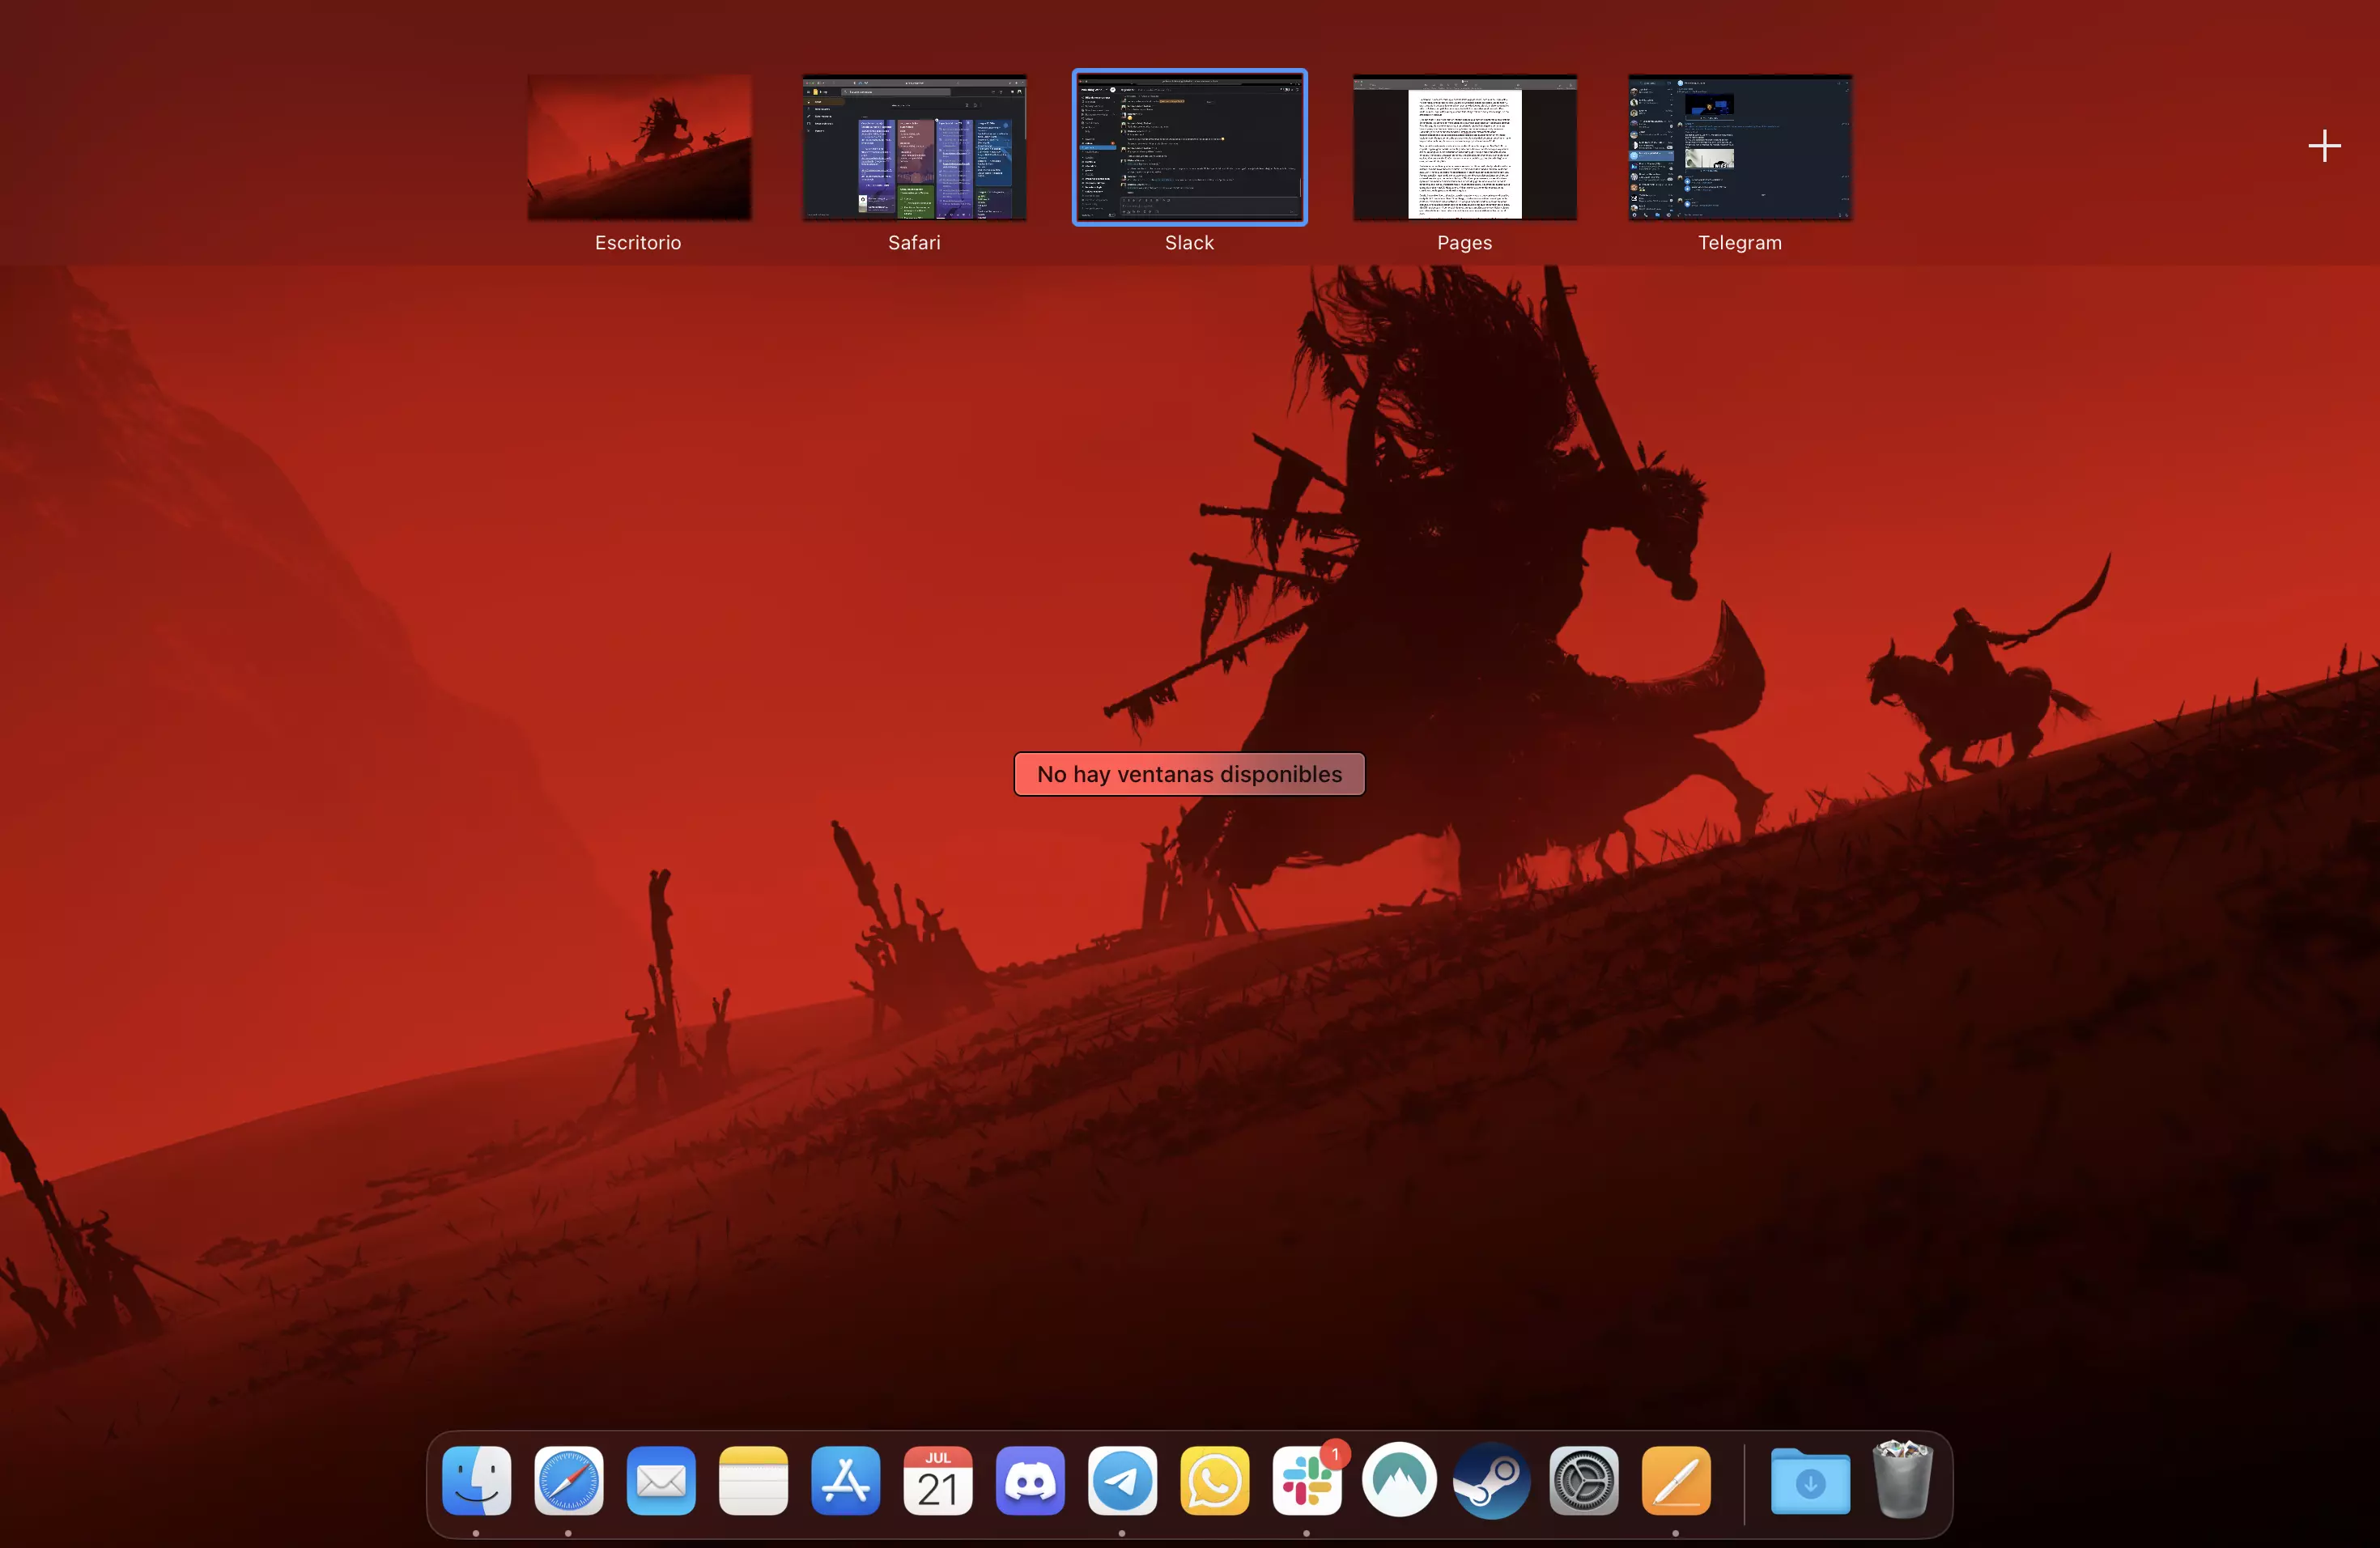Switch to the Pages space thumbnail

coord(1465,147)
